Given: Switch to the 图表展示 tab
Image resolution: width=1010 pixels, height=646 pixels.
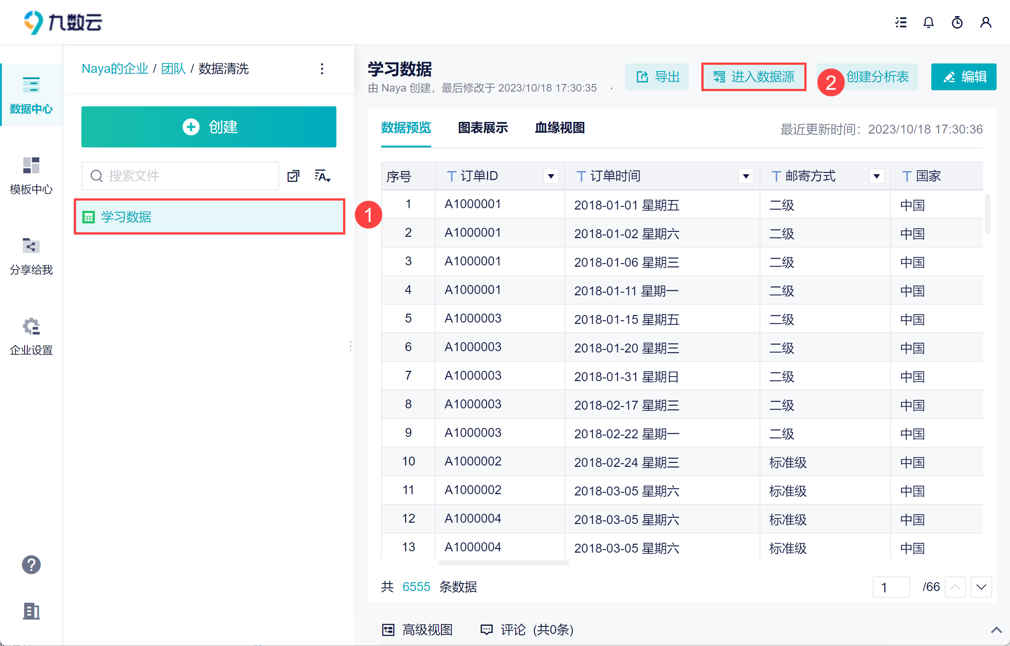Looking at the screenshot, I should (x=483, y=128).
